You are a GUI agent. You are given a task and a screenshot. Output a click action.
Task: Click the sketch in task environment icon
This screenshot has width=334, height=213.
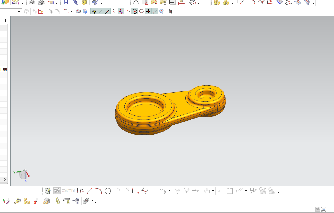tap(48, 191)
